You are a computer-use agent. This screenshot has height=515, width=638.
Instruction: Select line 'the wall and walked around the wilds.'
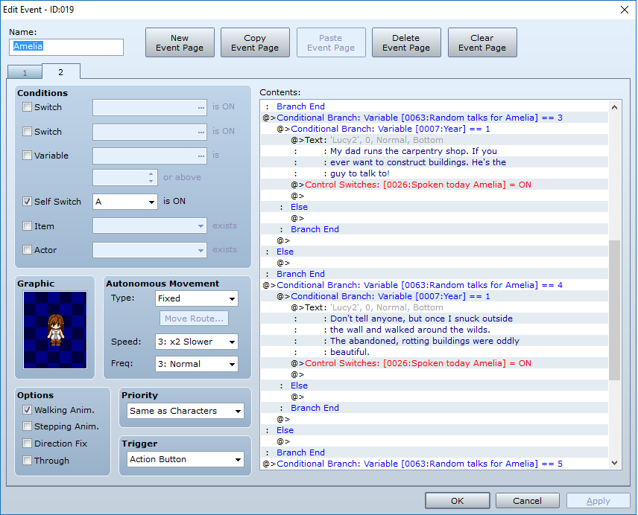click(x=435, y=330)
